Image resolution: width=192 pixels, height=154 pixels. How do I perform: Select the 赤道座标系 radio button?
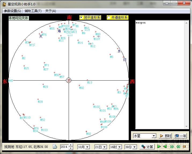click(x=117, y=18)
